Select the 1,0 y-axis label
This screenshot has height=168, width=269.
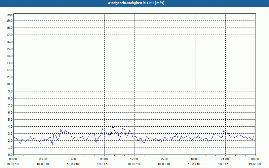click(10, 148)
